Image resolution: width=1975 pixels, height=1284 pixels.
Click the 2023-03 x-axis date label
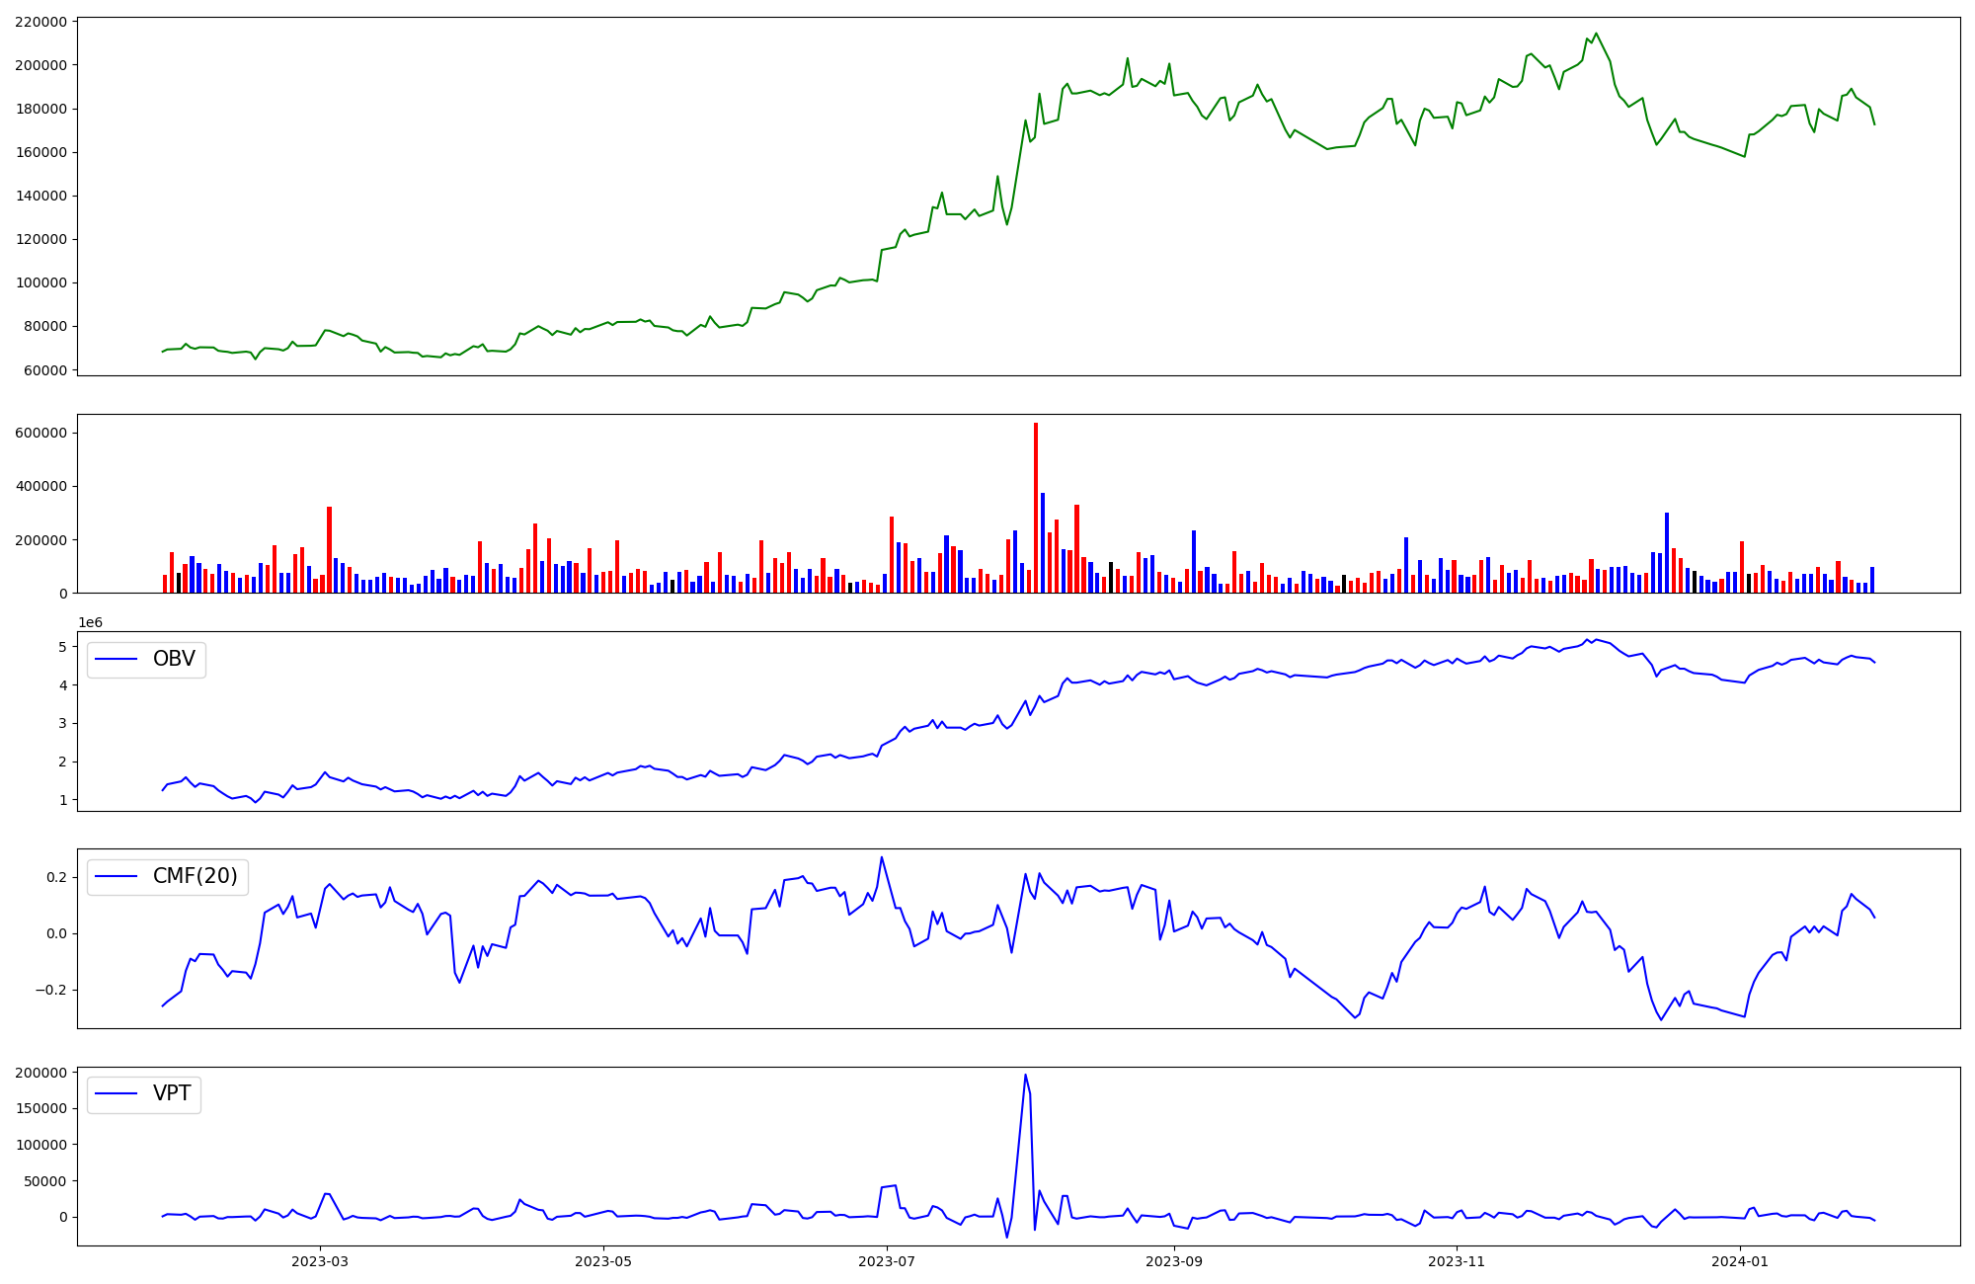click(x=320, y=1261)
